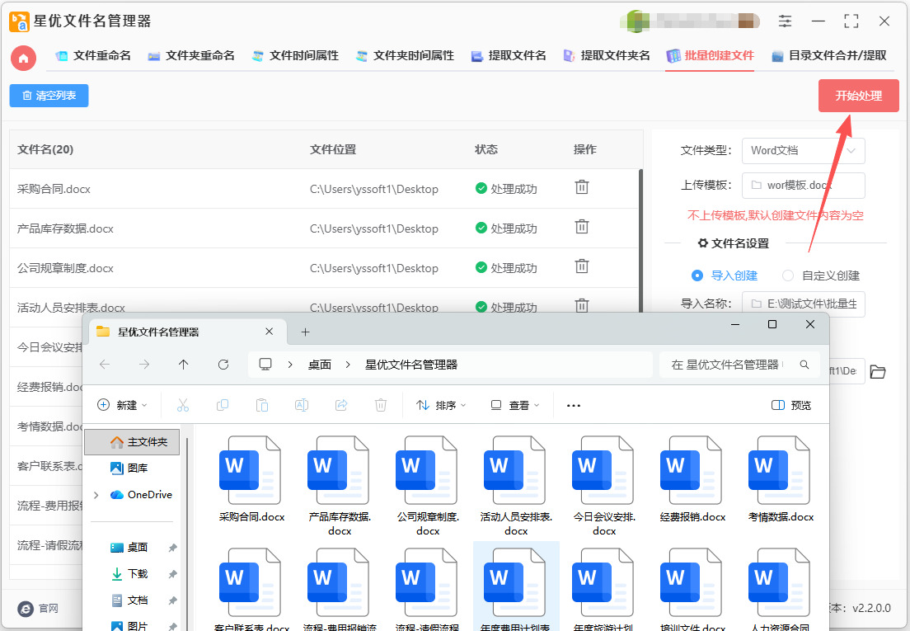Click the 官网 icon at bottom left
910x631 pixels.
tap(26, 609)
